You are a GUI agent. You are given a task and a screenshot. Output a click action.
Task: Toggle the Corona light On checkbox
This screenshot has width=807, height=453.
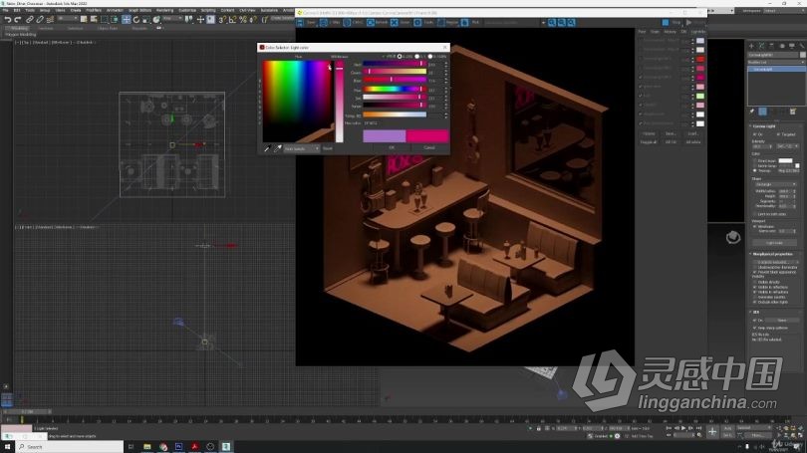click(x=755, y=134)
